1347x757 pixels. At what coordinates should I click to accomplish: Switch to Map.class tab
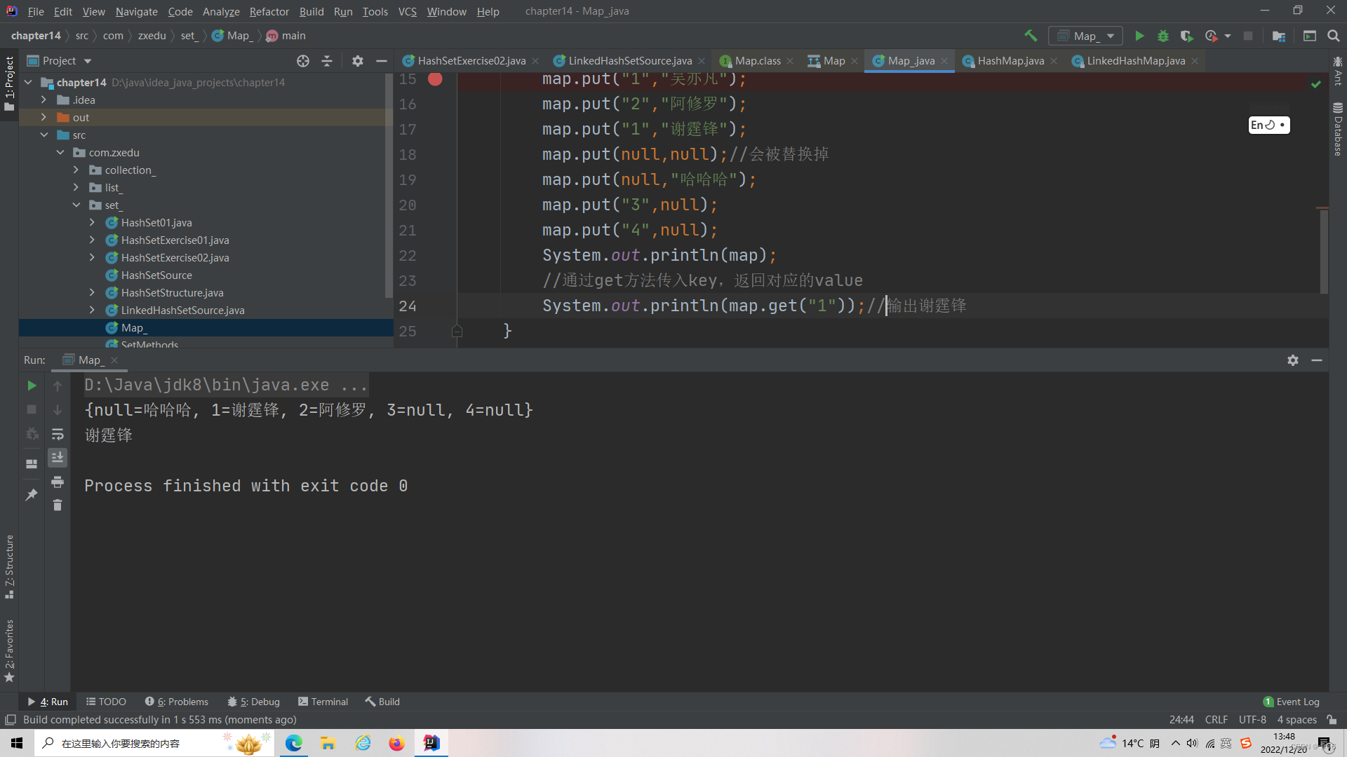click(x=757, y=61)
